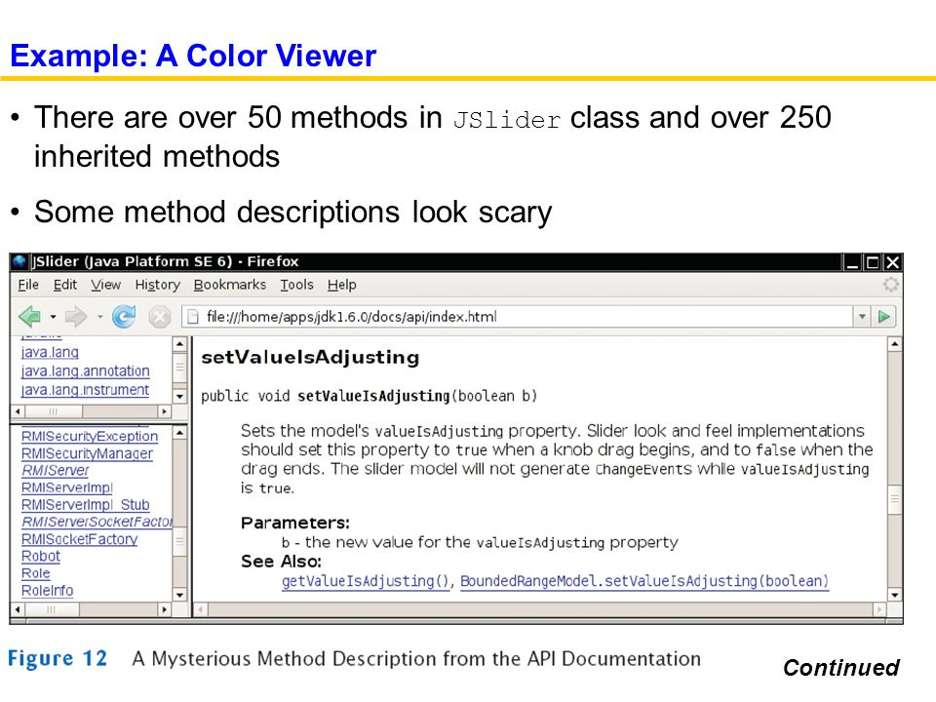Viewport: 936px width, 702px height.
Task: Open the Robot class link
Action: coord(41,557)
